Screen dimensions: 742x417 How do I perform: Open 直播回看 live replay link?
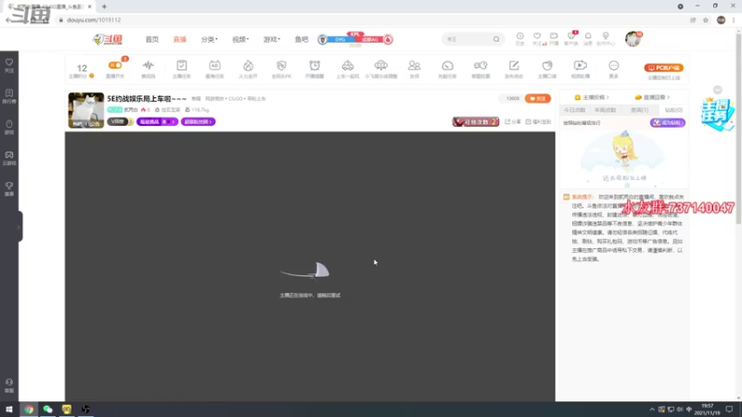(x=652, y=97)
